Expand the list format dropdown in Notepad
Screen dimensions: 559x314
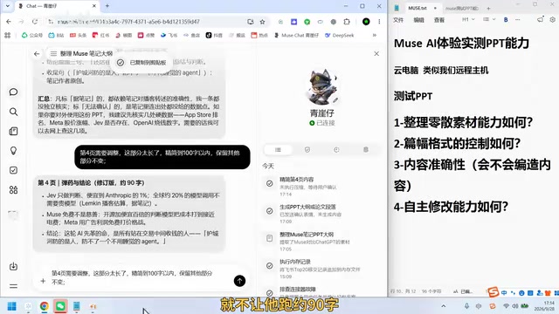point(489,19)
